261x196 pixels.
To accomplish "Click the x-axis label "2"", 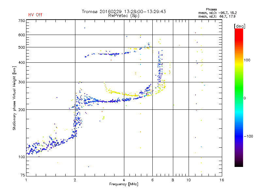I will coord(75,180).
